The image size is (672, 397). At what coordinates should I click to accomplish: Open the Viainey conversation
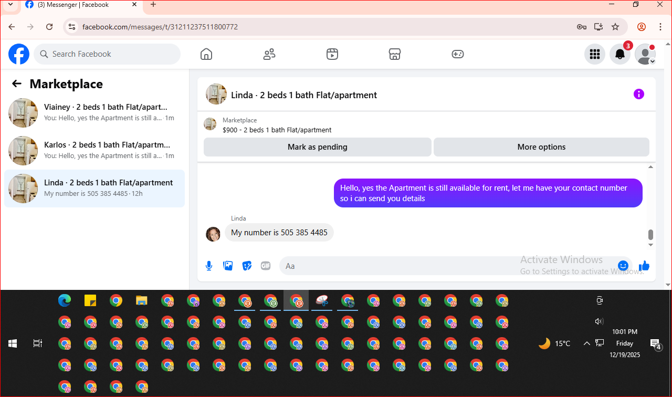[x=94, y=112]
